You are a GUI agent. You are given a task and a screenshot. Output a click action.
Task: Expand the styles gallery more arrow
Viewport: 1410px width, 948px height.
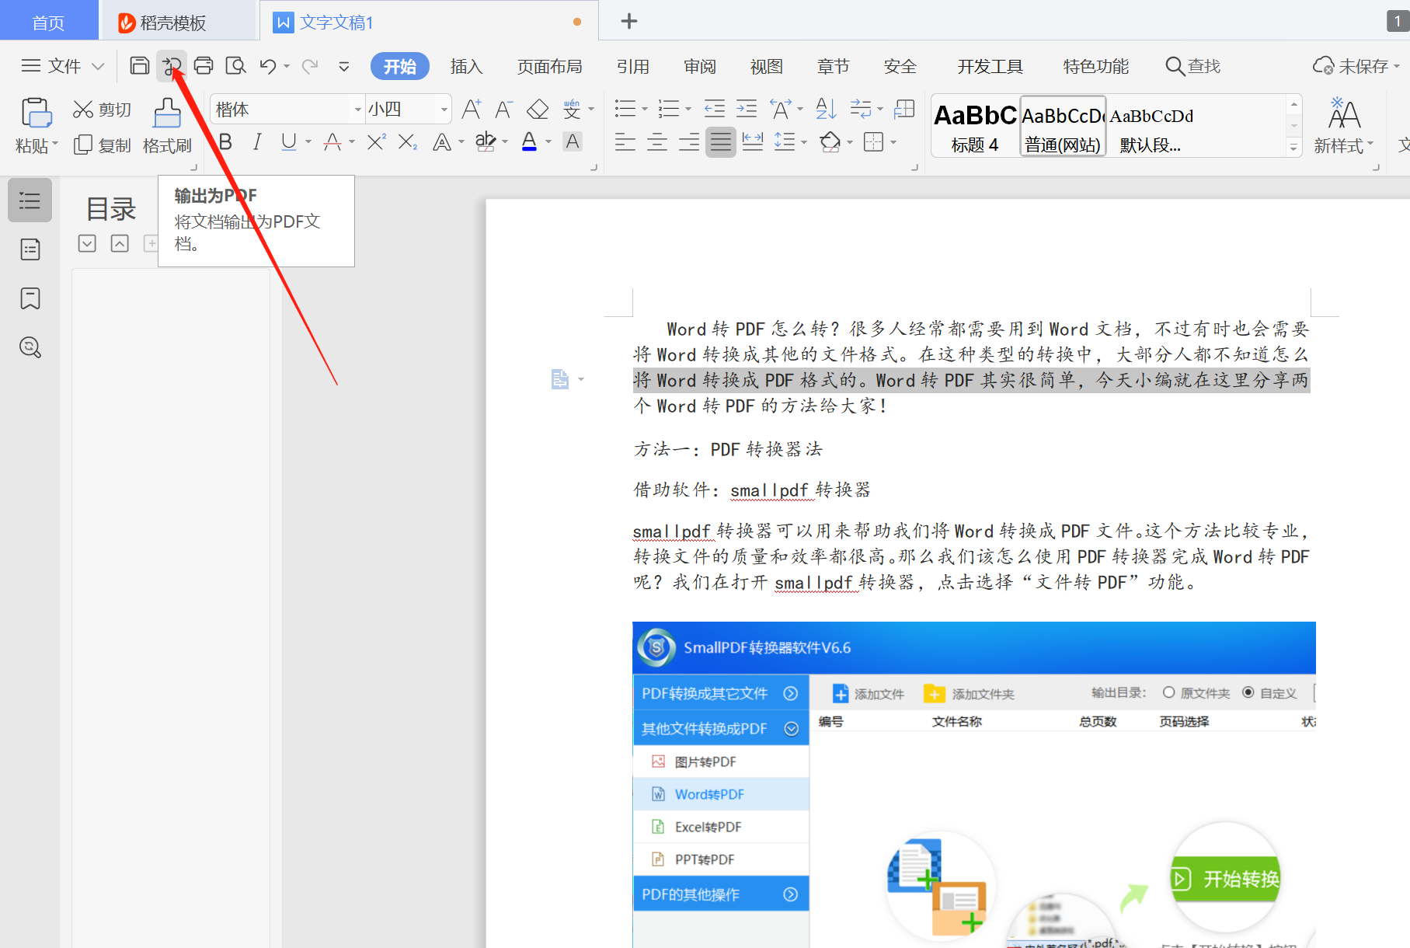pos(1293,147)
